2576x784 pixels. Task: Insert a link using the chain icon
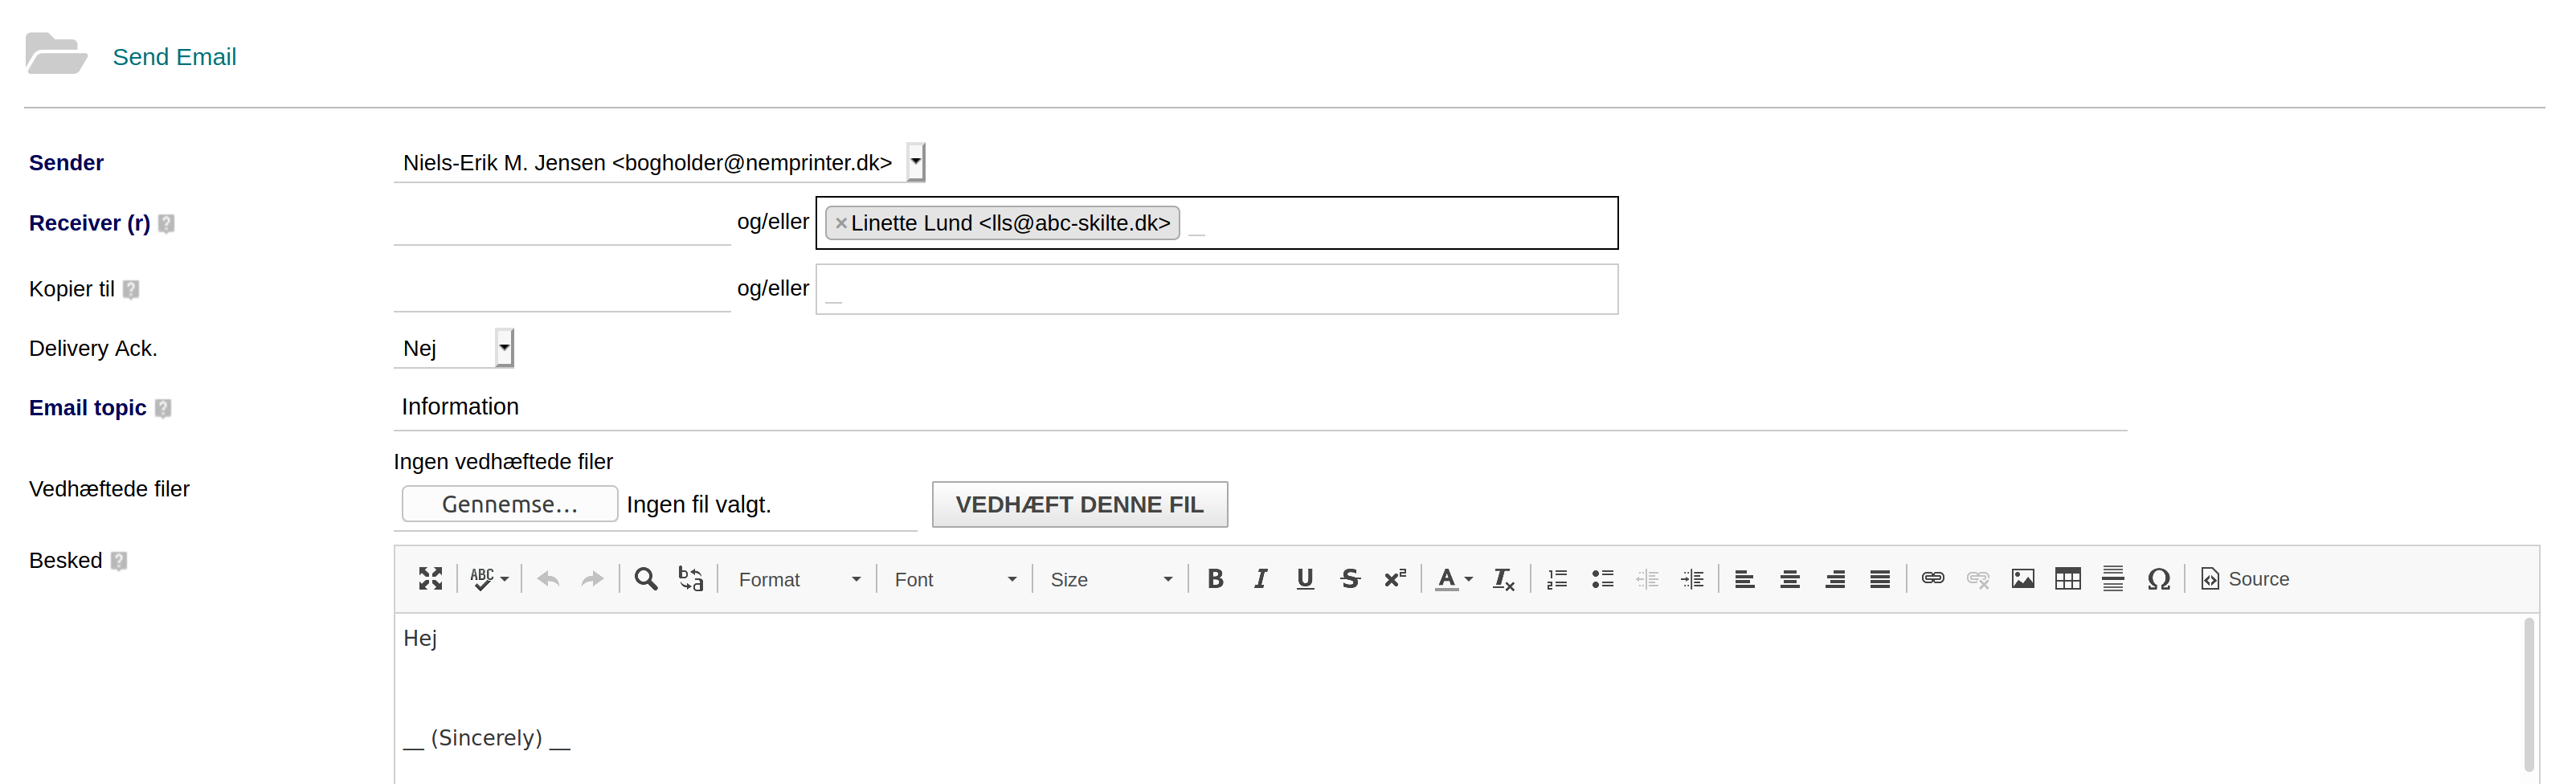pos(1933,579)
